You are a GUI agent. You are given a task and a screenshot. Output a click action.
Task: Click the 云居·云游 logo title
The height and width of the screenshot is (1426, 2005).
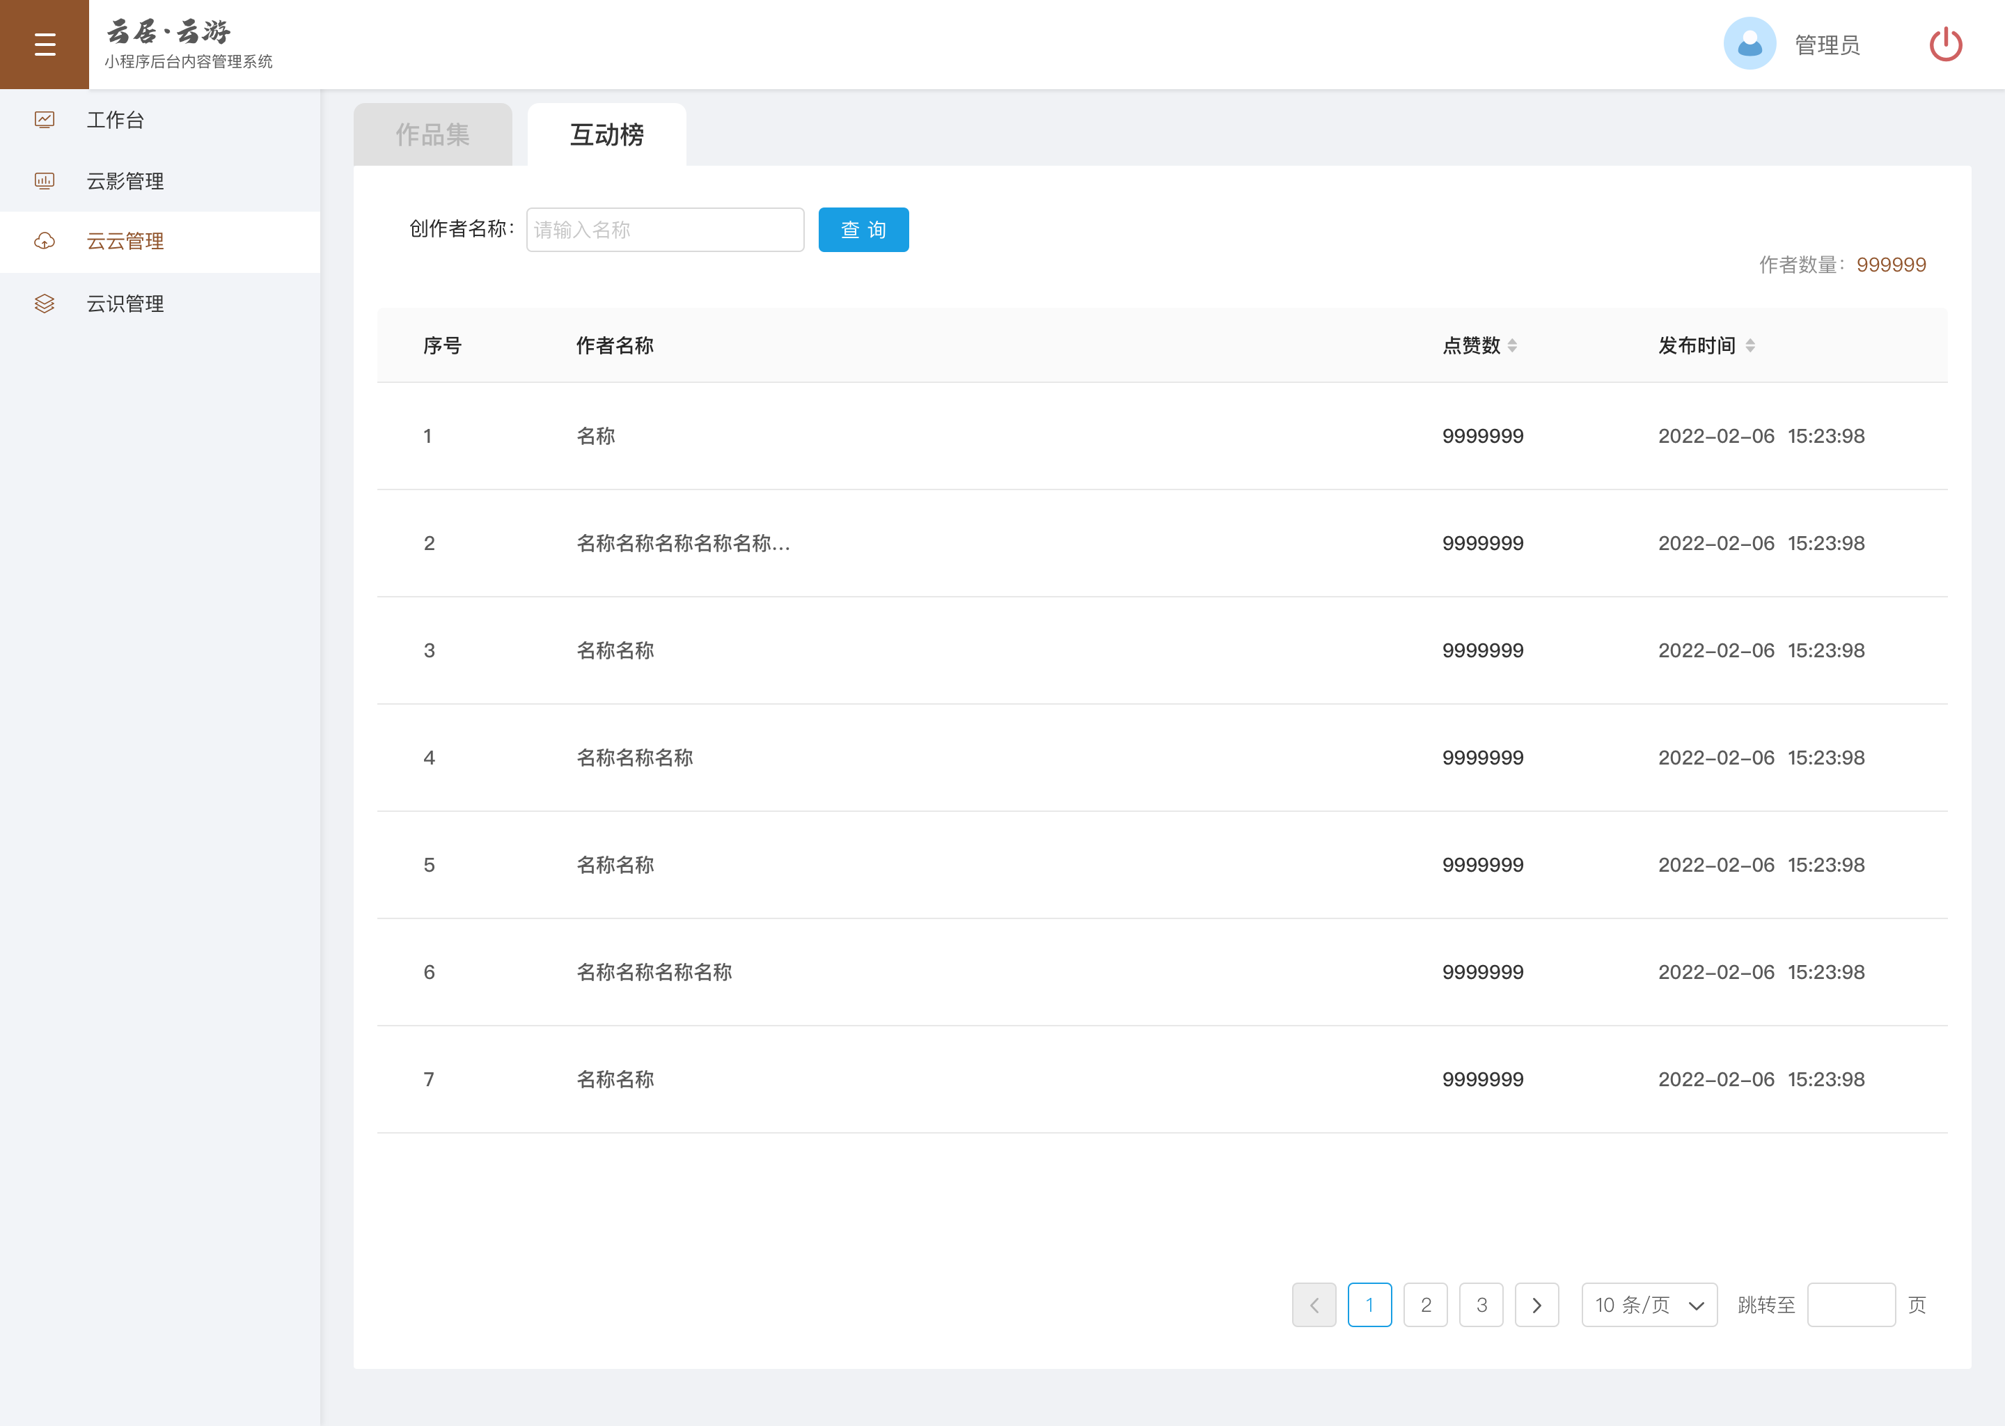pyautogui.click(x=168, y=31)
